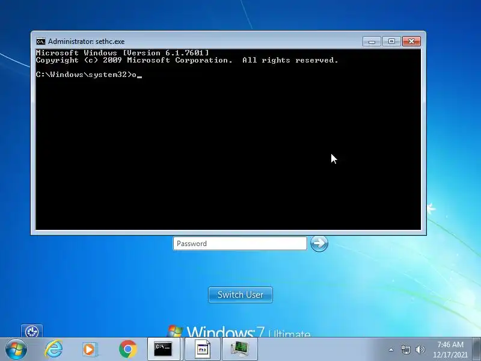Launch Google Chrome from taskbar

point(128,349)
